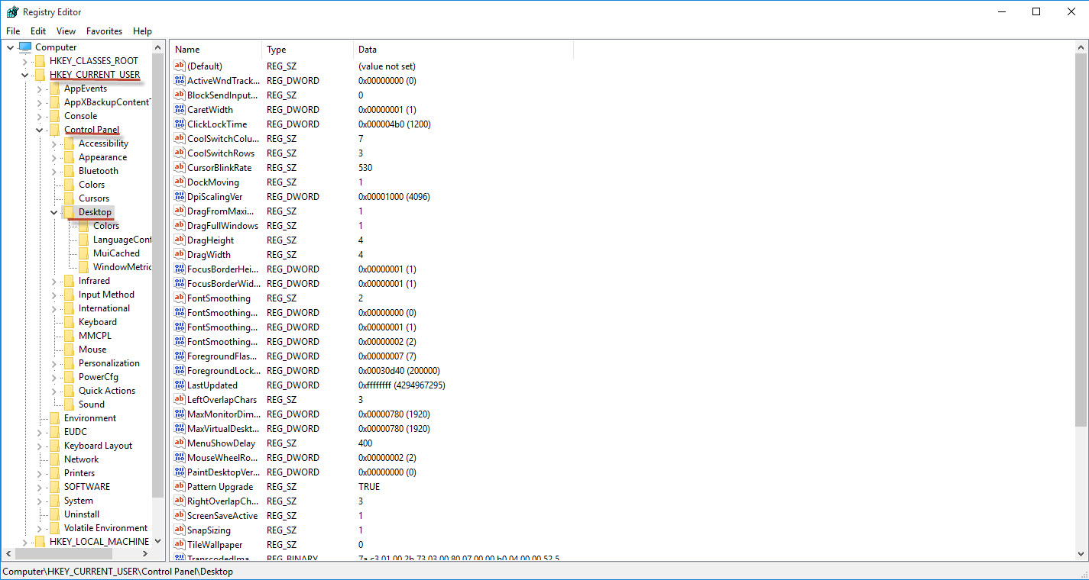Open the View menu
The height and width of the screenshot is (580, 1089).
click(x=66, y=31)
